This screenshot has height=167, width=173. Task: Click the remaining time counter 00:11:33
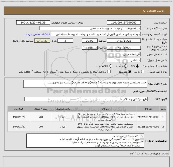(42, 41)
